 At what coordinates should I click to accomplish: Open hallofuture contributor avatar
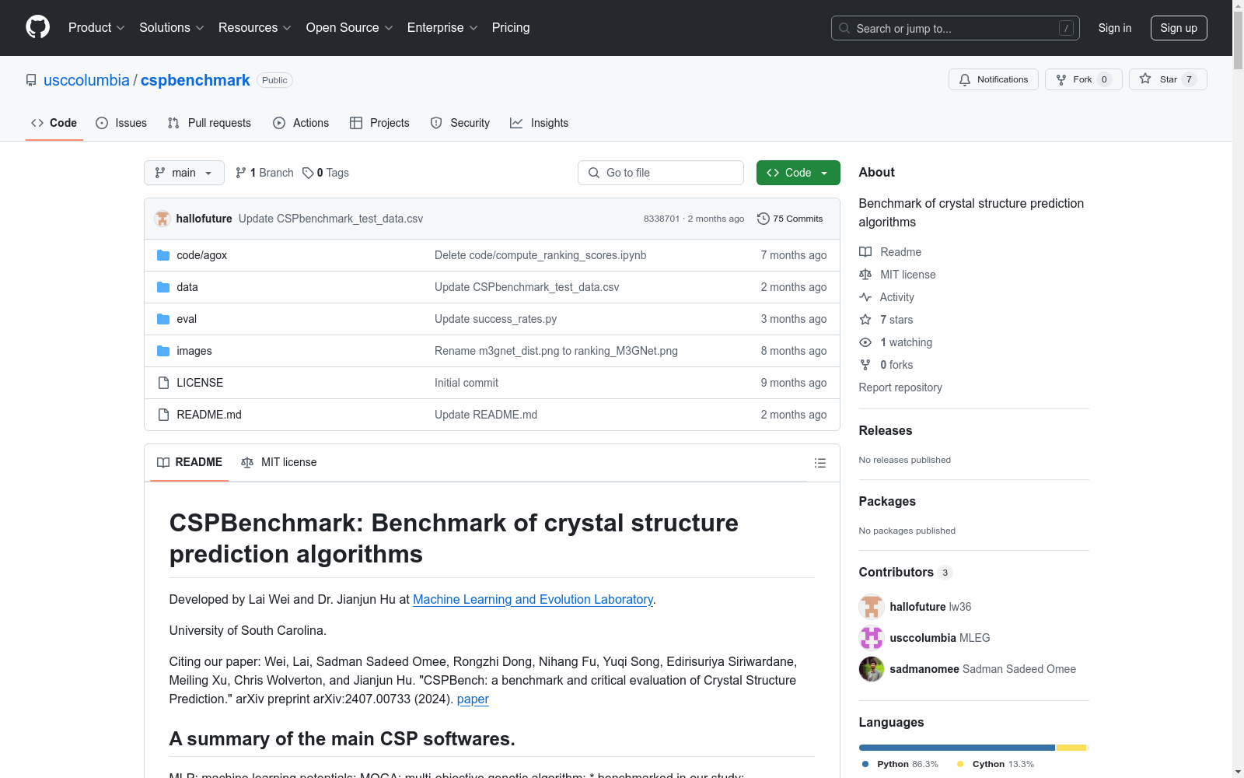(x=872, y=607)
